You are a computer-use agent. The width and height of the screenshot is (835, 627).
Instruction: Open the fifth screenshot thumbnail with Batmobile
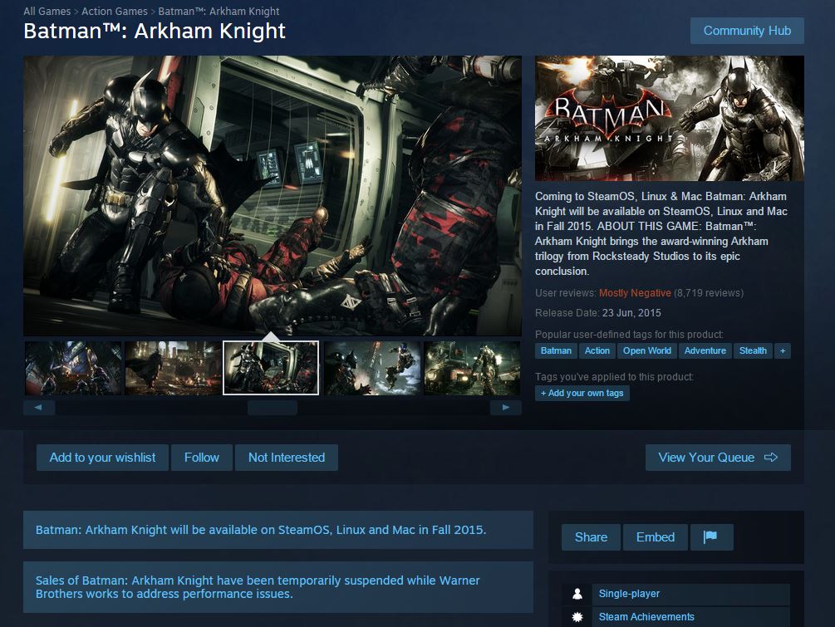472,368
